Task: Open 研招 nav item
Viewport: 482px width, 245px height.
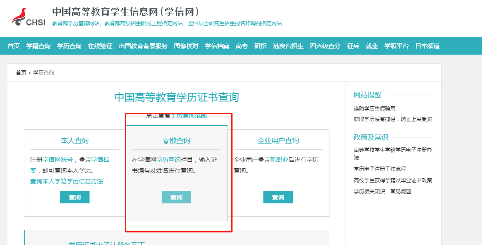Action: tap(260, 46)
